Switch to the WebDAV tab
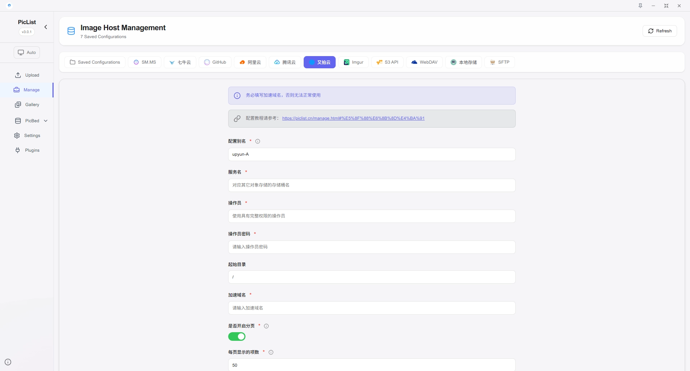The width and height of the screenshot is (690, 371). click(424, 62)
